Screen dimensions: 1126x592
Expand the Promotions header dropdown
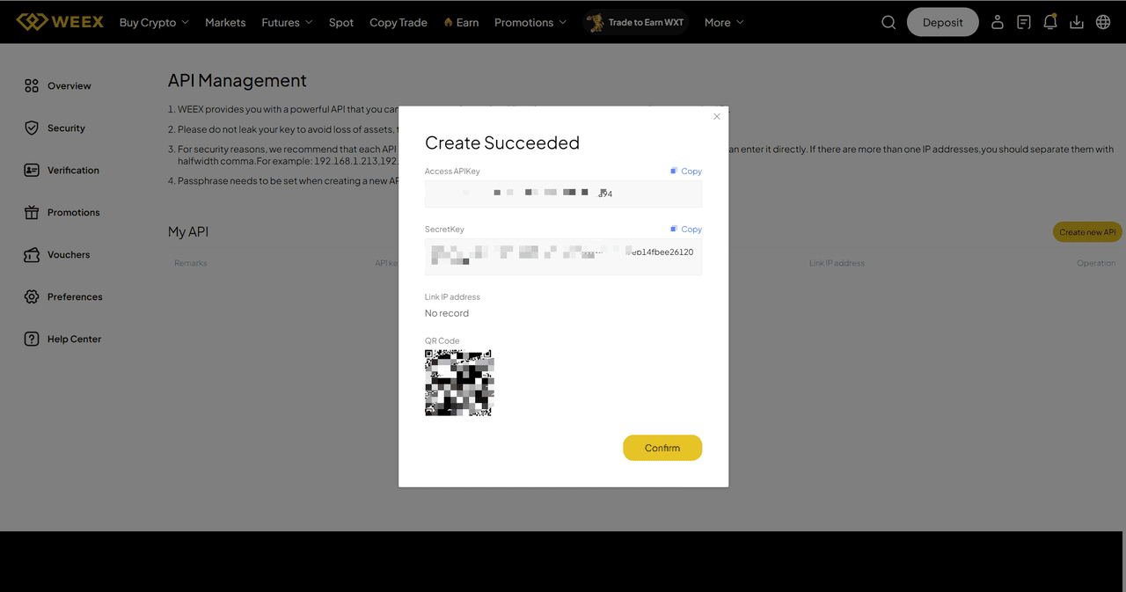pos(531,22)
